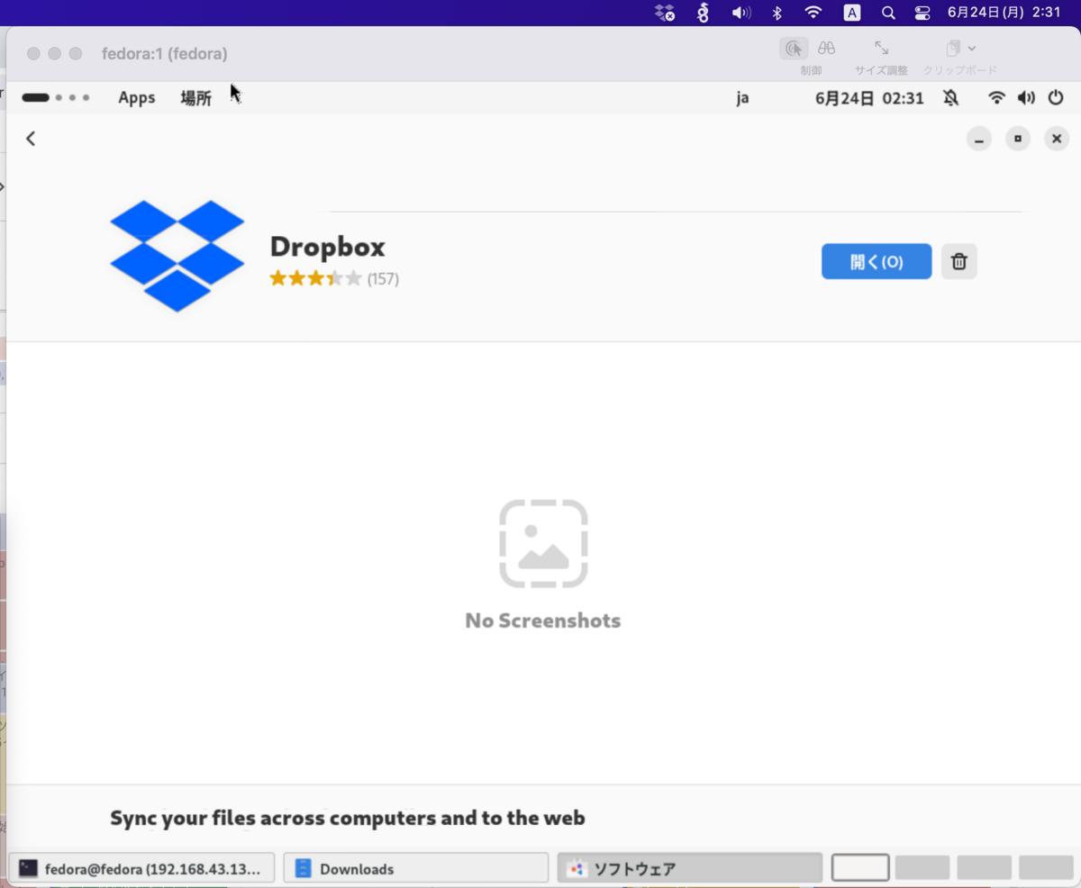Click the trash icon to uninstall Dropbox
Viewport: 1081px width, 888px height.
tap(958, 261)
